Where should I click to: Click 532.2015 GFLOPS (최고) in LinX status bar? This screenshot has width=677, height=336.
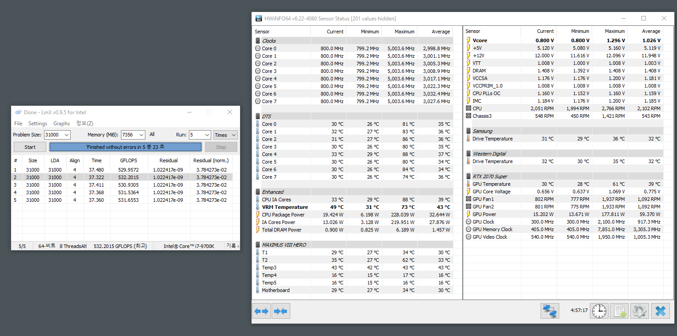click(x=121, y=246)
